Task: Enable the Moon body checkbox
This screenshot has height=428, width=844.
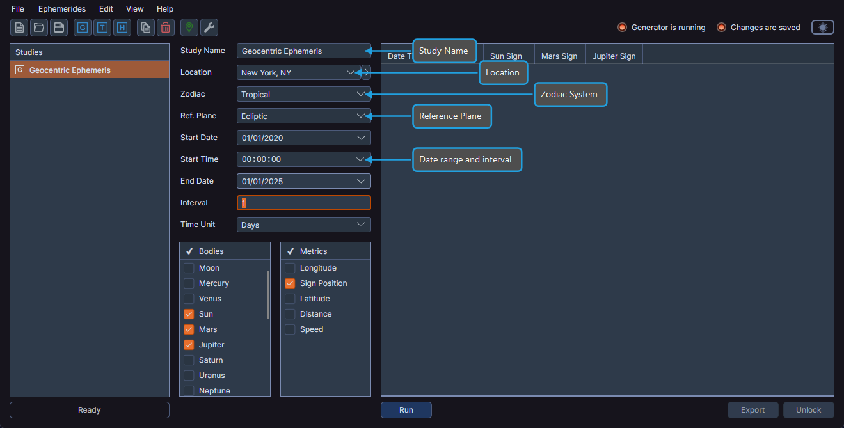Action: pos(189,267)
